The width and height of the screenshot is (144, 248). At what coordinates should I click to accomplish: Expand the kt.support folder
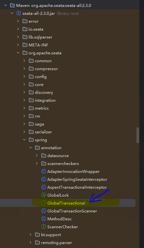31,235
